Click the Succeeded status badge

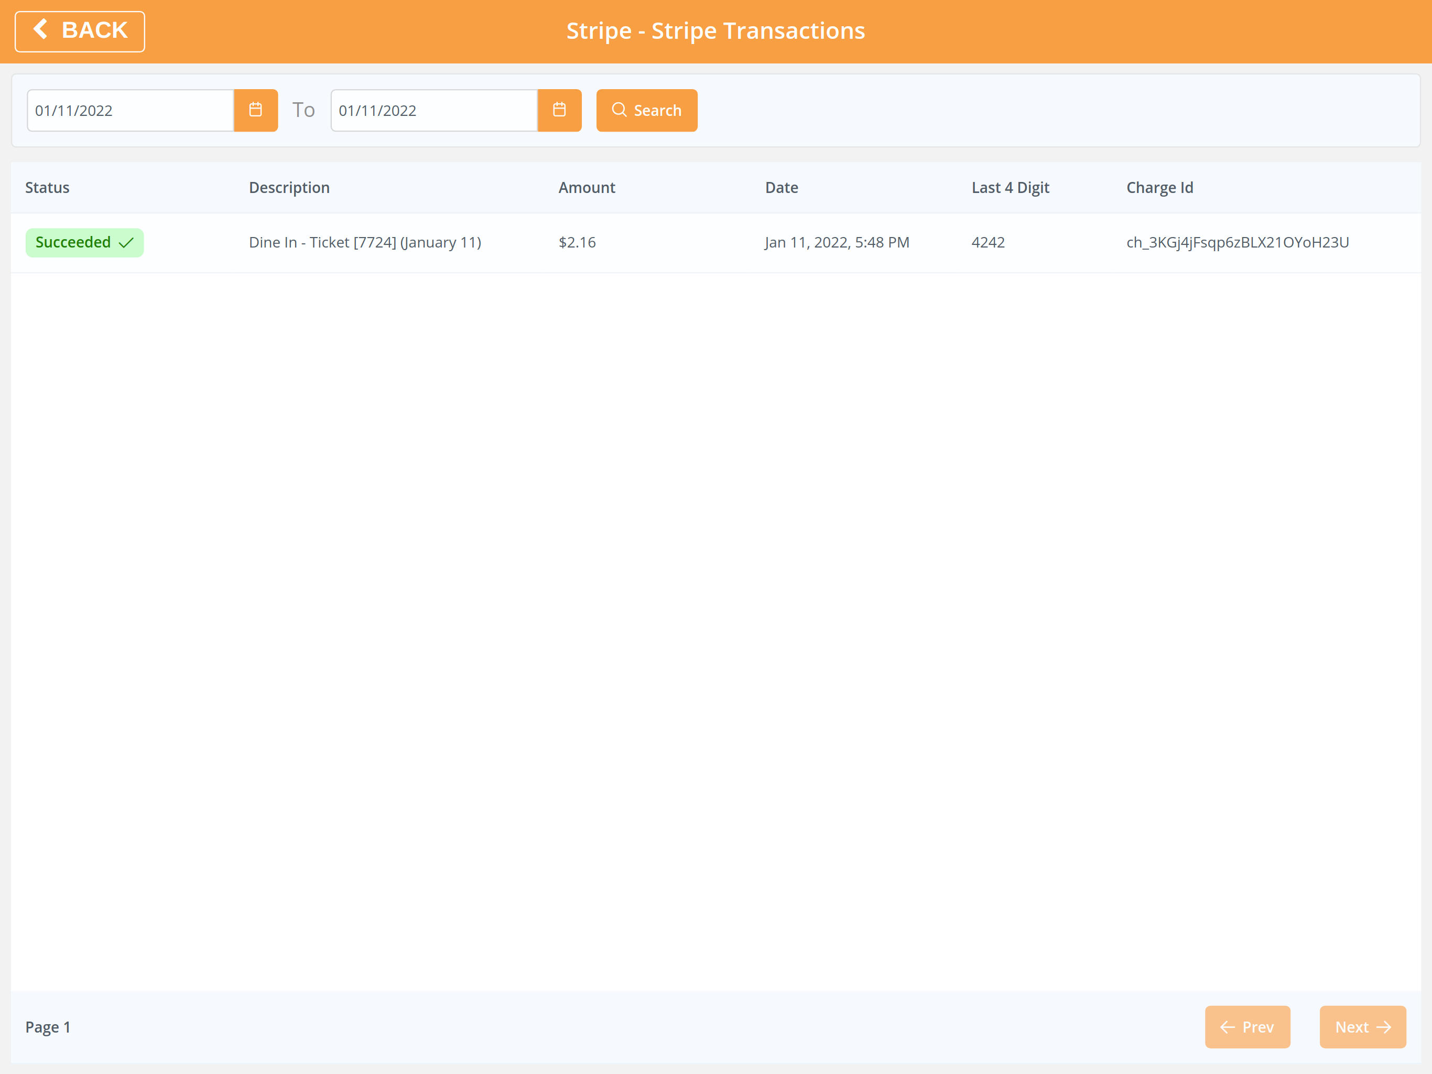pyautogui.click(x=85, y=242)
